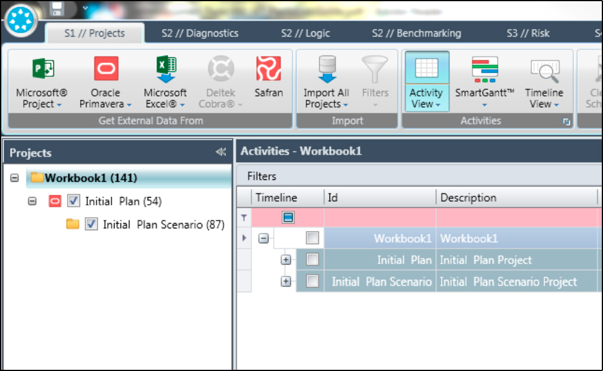Viewport: 603px width, 371px height.
Task: Click Oracle icon beside Initial Plan (54)
Action: click(55, 201)
